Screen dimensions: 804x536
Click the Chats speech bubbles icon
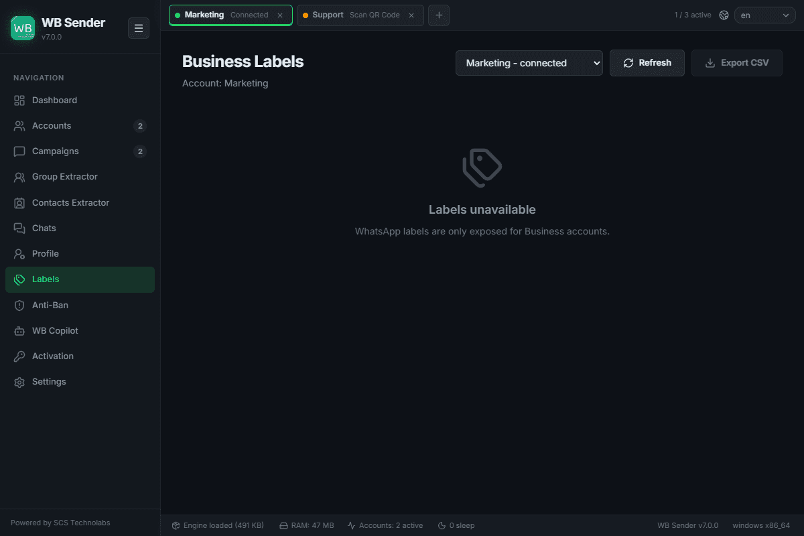(x=19, y=228)
